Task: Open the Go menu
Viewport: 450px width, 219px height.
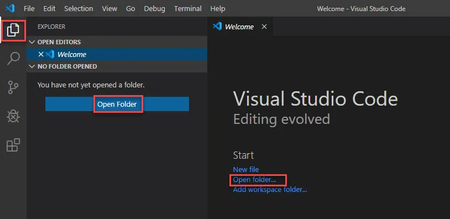Action: click(x=130, y=9)
